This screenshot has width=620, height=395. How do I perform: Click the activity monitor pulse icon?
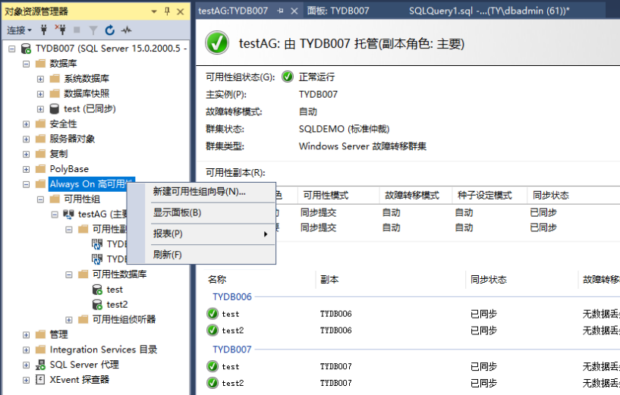127,30
